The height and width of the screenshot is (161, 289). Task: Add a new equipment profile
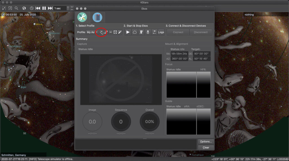pyautogui.click(x=101, y=32)
